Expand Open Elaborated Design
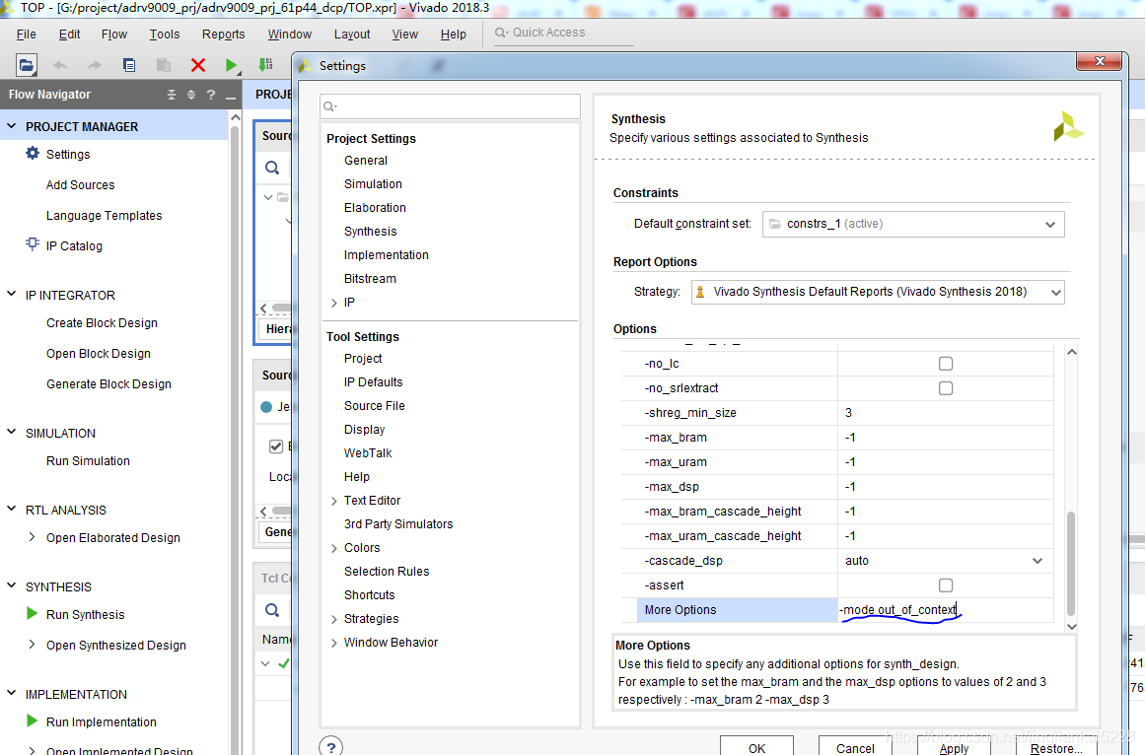The width and height of the screenshot is (1145, 755). 32,537
